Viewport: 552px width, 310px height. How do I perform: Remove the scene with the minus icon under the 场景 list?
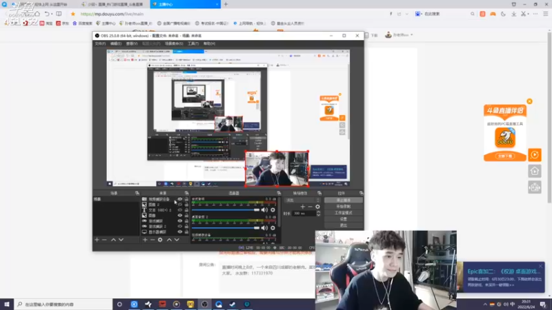pyautogui.click(x=104, y=240)
